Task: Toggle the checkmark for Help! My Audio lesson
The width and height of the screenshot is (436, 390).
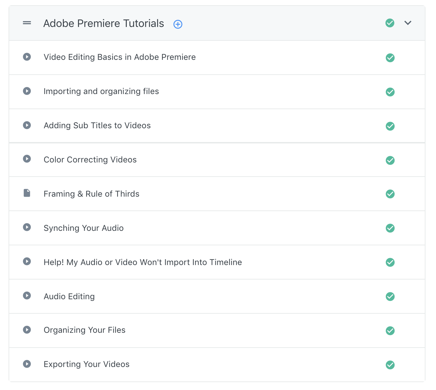Action: coord(390,262)
